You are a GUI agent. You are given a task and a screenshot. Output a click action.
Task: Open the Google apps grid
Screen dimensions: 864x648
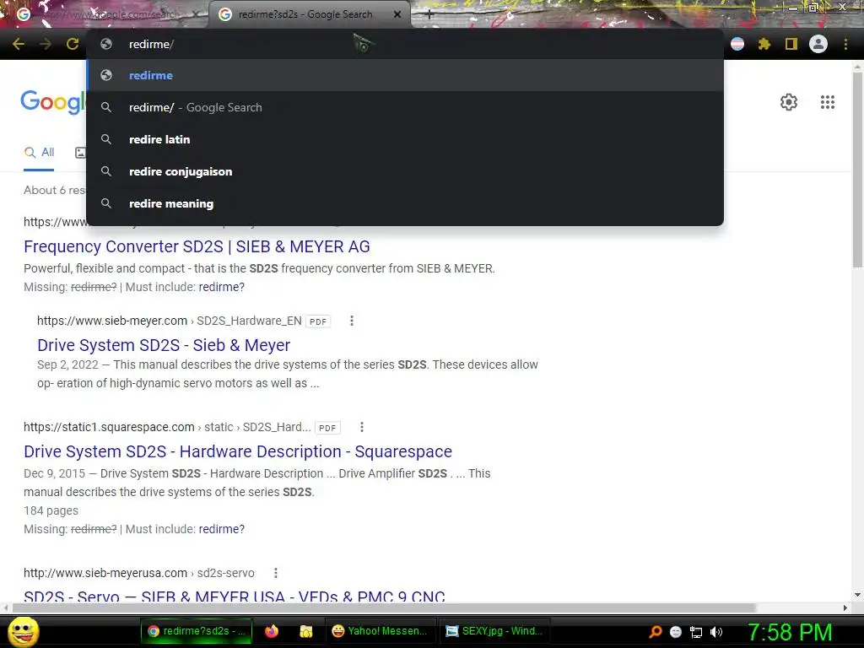[x=827, y=102]
